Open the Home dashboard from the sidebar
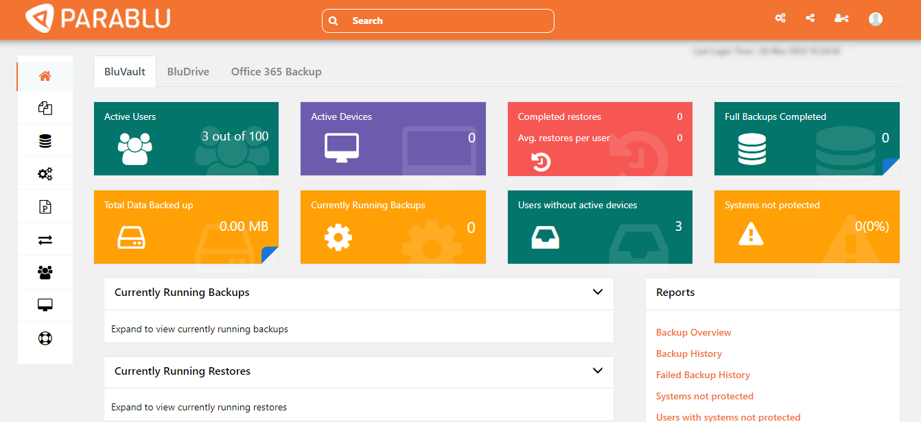This screenshot has width=921, height=422. [x=45, y=76]
